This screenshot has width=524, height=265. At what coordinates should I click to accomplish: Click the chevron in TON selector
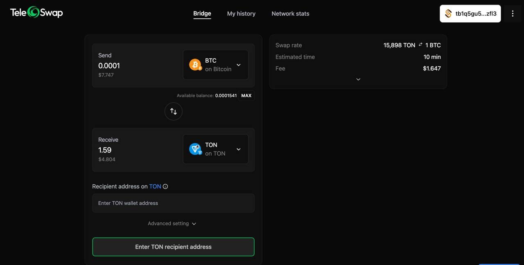(239, 149)
